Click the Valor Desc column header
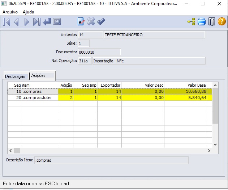The width and height of the screenshot is (228, 190). pos(143,85)
